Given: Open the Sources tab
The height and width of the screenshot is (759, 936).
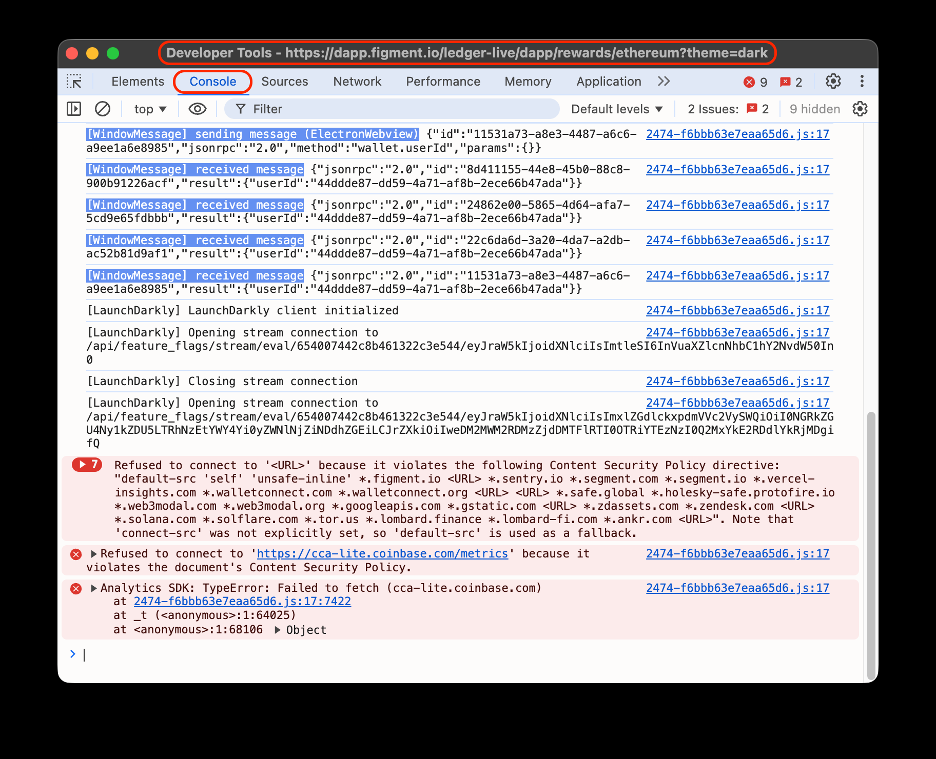Looking at the screenshot, I should [x=285, y=82].
